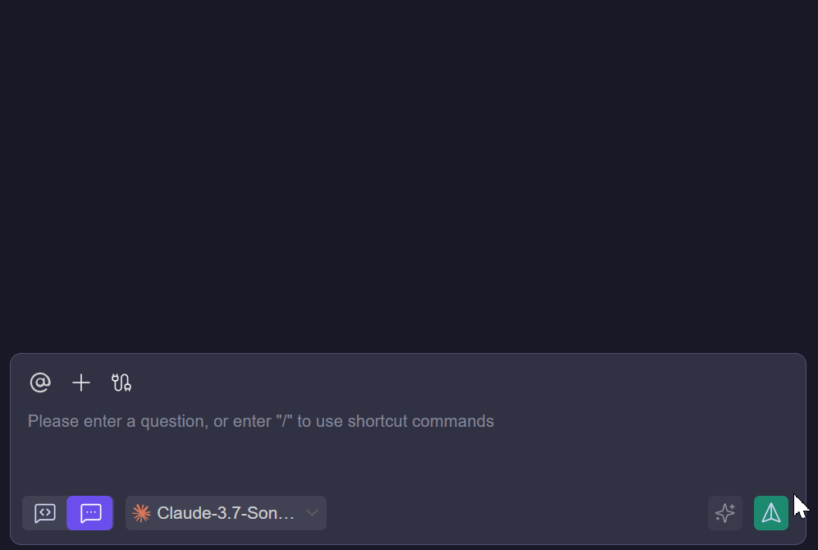The image size is (818, 550).
Task: Click the plus icon to add attachment
Action: click(81, 383)
